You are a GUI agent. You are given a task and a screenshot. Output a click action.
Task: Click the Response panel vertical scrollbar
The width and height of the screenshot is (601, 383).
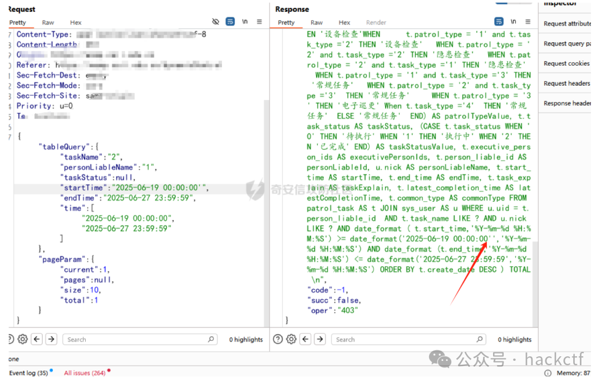535,283
